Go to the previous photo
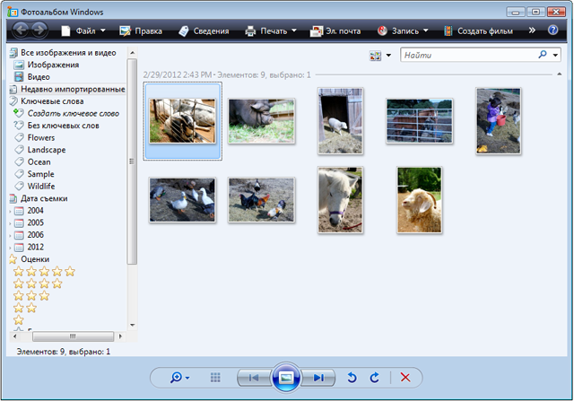This screenshot has height=401, width=574. [253, 379]
